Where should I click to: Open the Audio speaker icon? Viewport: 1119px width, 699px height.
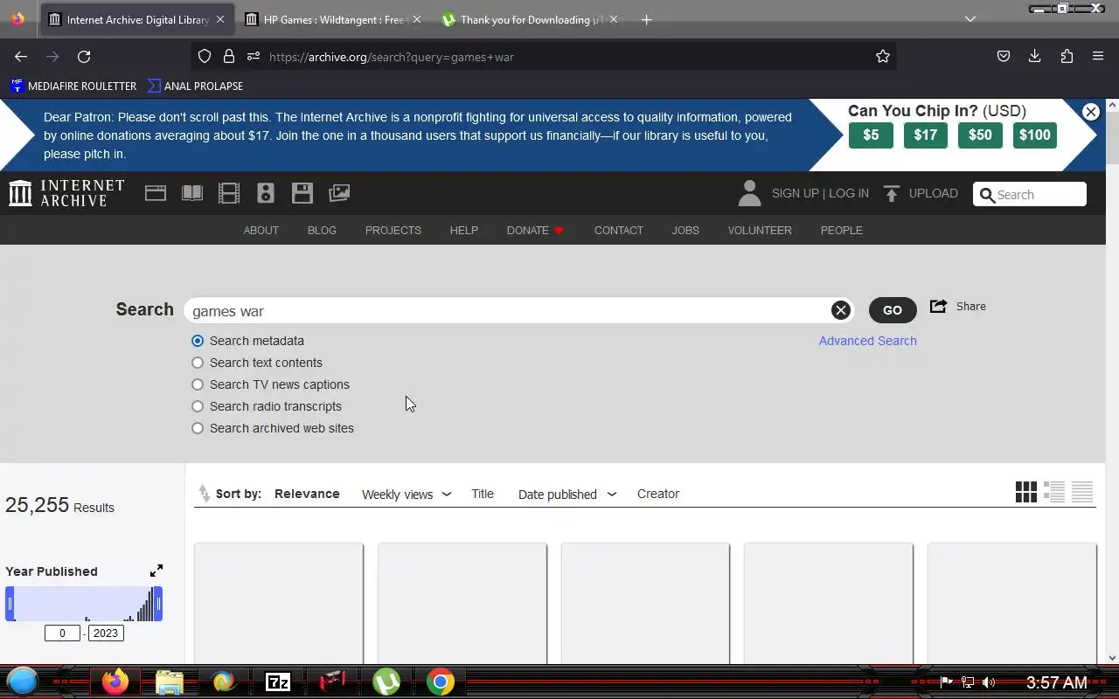[266, 193]
